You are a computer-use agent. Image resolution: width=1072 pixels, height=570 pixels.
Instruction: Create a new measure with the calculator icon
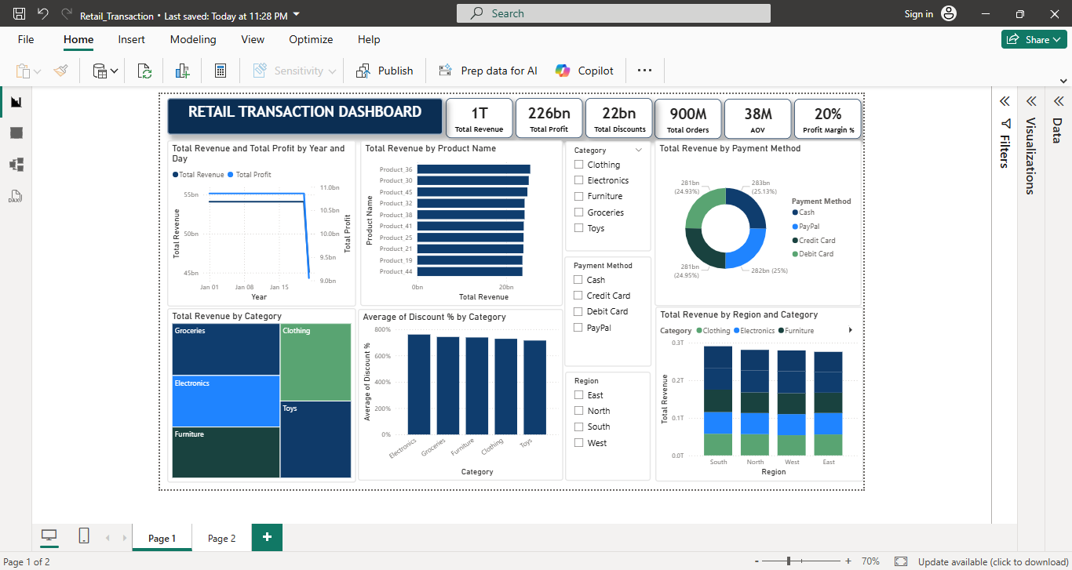pyautogui.click(x=221, y=70)
